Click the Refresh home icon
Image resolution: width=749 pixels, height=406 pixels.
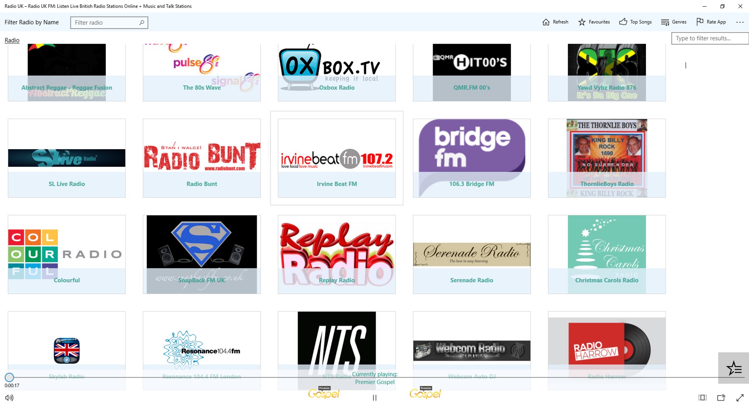click(546, 22)
